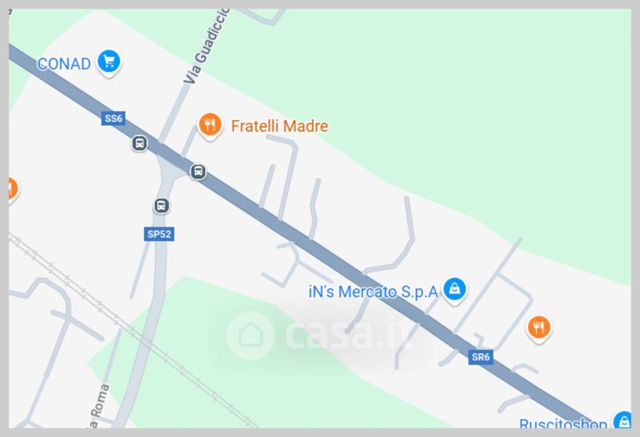The height and width of the screenshot is (437, 640).
Task: Open the orange restaurant pin near SR6
Action: [x=538, y=329]
